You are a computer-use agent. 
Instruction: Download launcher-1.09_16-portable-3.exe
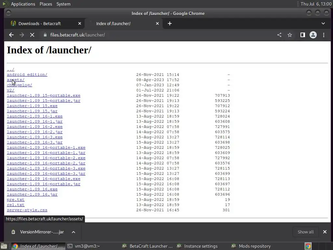tap(46, 168)
